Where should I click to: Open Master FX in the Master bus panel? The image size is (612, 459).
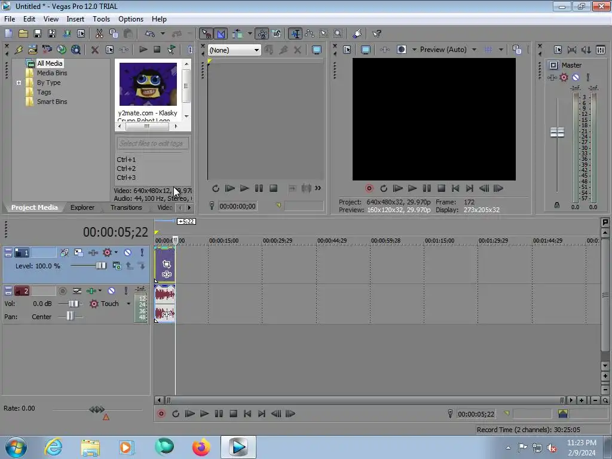(x=552, y=77)
